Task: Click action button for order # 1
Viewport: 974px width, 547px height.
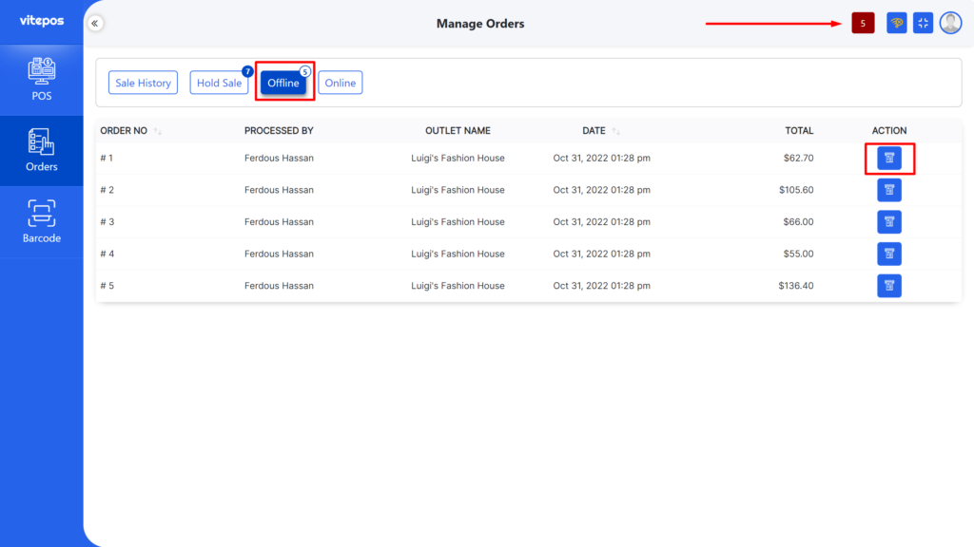Action: (889, 159)
